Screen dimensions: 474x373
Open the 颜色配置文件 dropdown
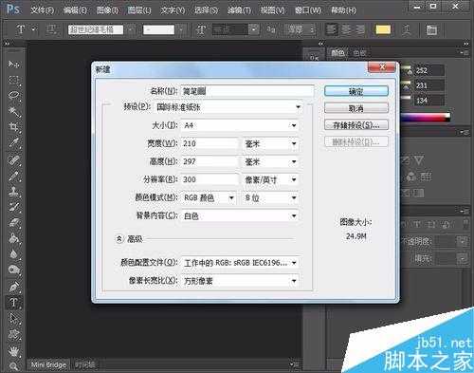(240, 263)
